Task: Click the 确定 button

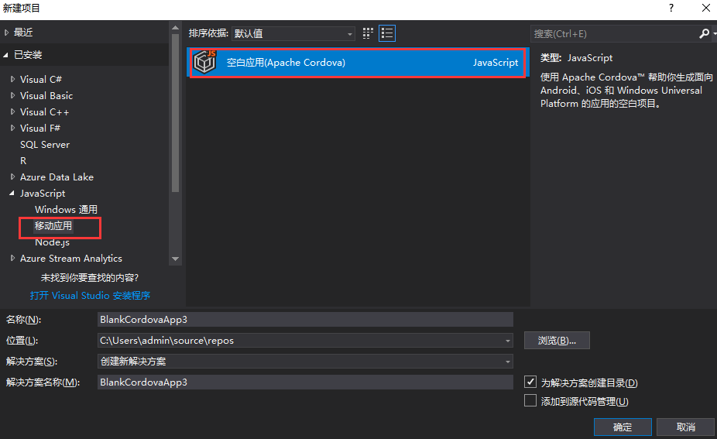Action: (622, 427)
